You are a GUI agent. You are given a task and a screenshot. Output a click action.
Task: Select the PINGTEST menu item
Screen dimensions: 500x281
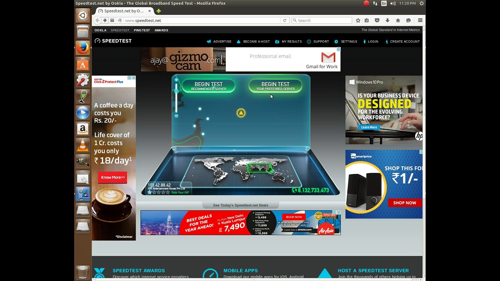click(x=142, y=30)
